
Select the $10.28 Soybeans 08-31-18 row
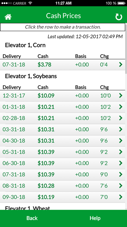63,186
